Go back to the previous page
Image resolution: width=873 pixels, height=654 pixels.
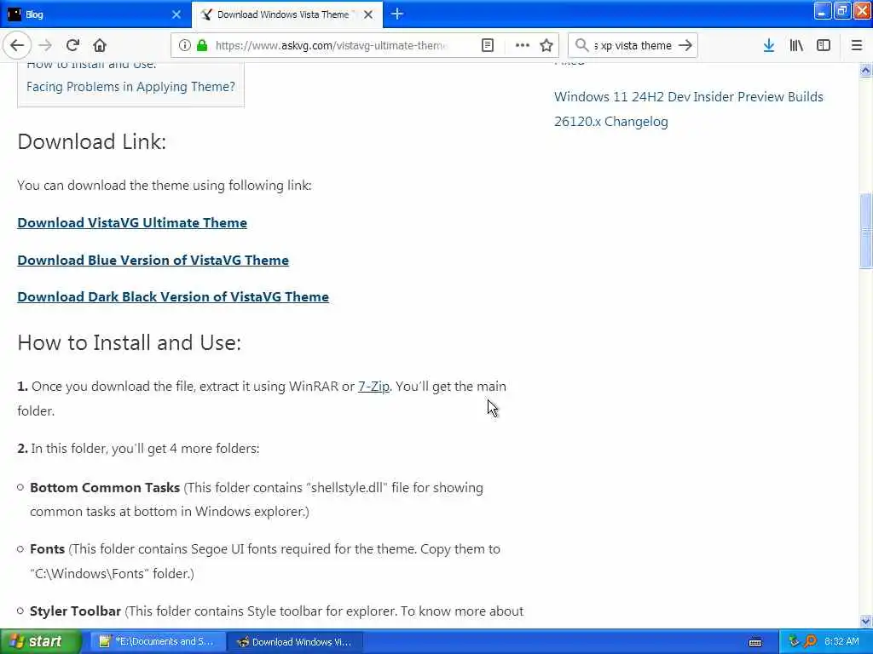[17, 46]
